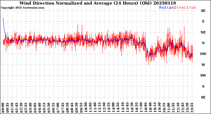Viewport: 211px width, 114px height.
Task: Click the 00:35 time label
Action: pos(8,108)
